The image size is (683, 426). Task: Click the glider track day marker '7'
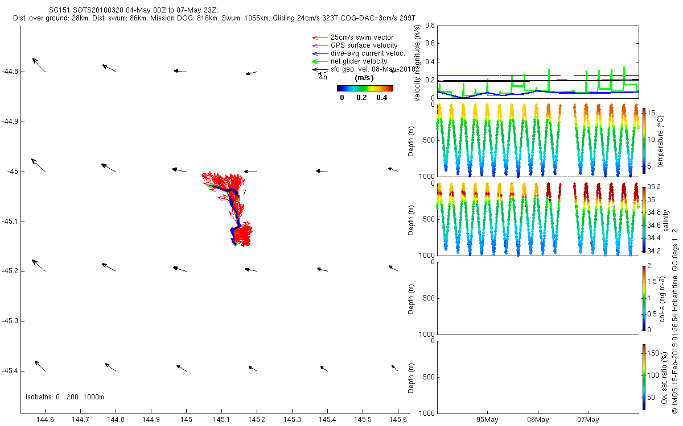pos(244,193)
